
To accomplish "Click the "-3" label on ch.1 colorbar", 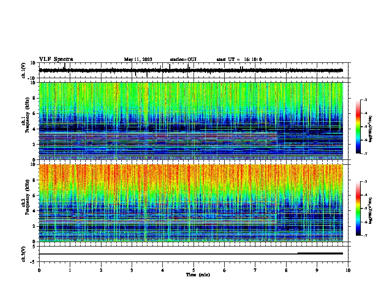I will pos(365,100).
